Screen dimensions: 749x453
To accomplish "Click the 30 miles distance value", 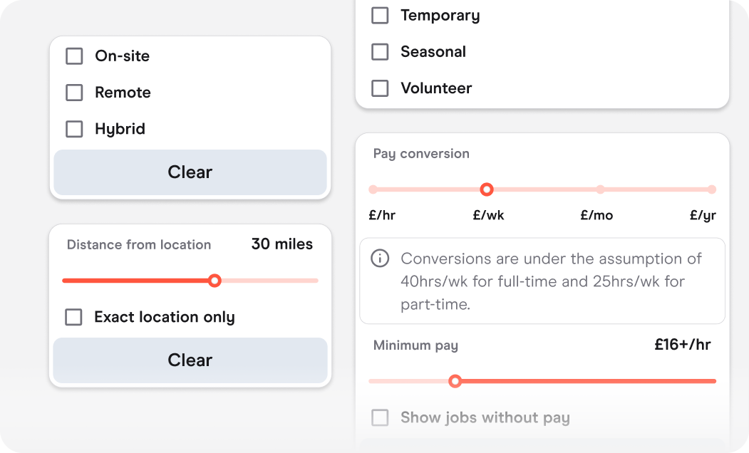I will tap(281, 244).
